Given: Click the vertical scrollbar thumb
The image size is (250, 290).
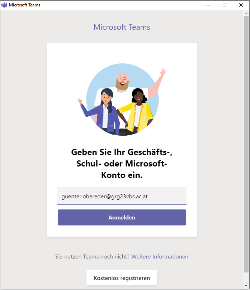Looking at the screenshot, I should [x=246, y=144].
